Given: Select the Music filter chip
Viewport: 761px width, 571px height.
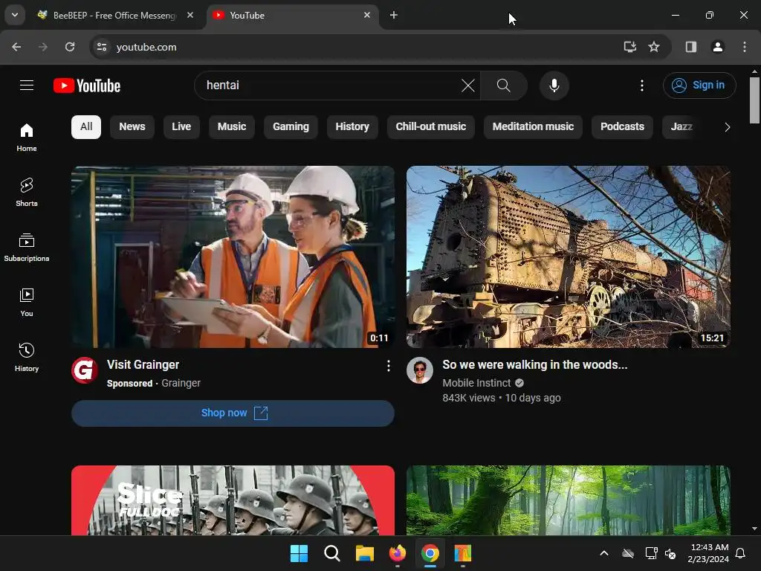Looking at the screenshot, I should pos(232,127).
